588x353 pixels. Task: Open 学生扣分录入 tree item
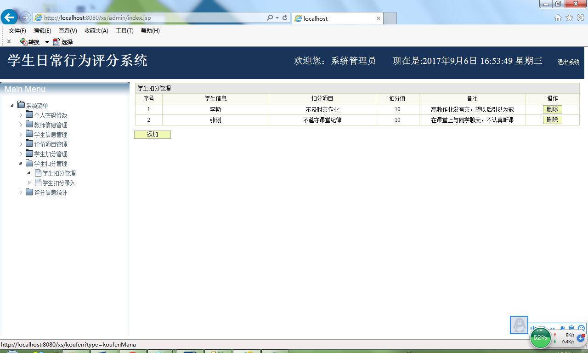(59, 183)
